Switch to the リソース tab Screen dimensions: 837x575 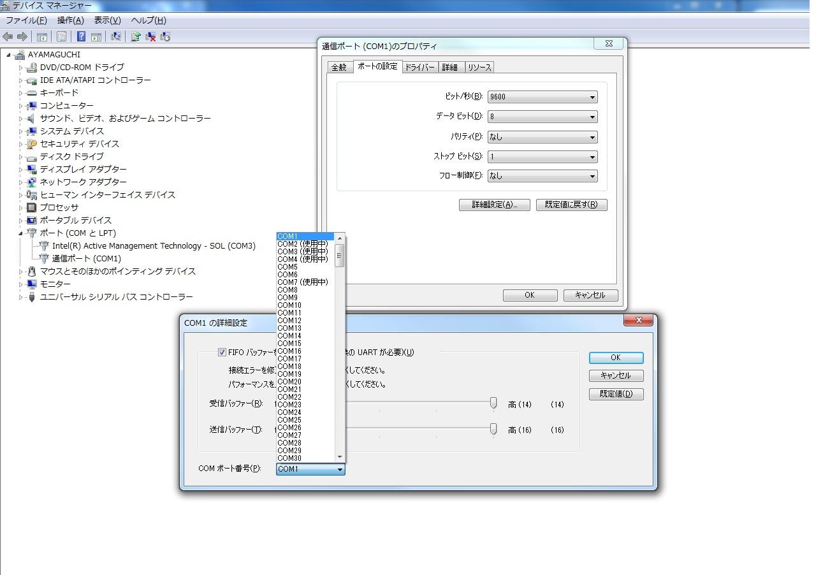point(479,68)
